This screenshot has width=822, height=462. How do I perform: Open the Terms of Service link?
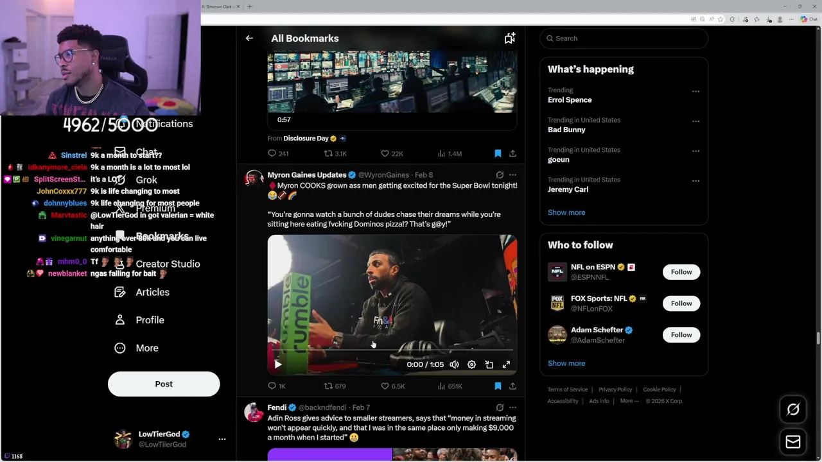tap(568, 389)
